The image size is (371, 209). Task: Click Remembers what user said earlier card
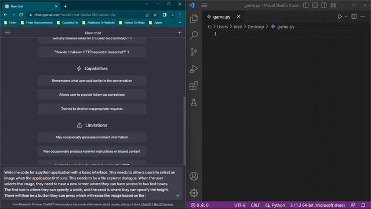[x=92, y=81]
